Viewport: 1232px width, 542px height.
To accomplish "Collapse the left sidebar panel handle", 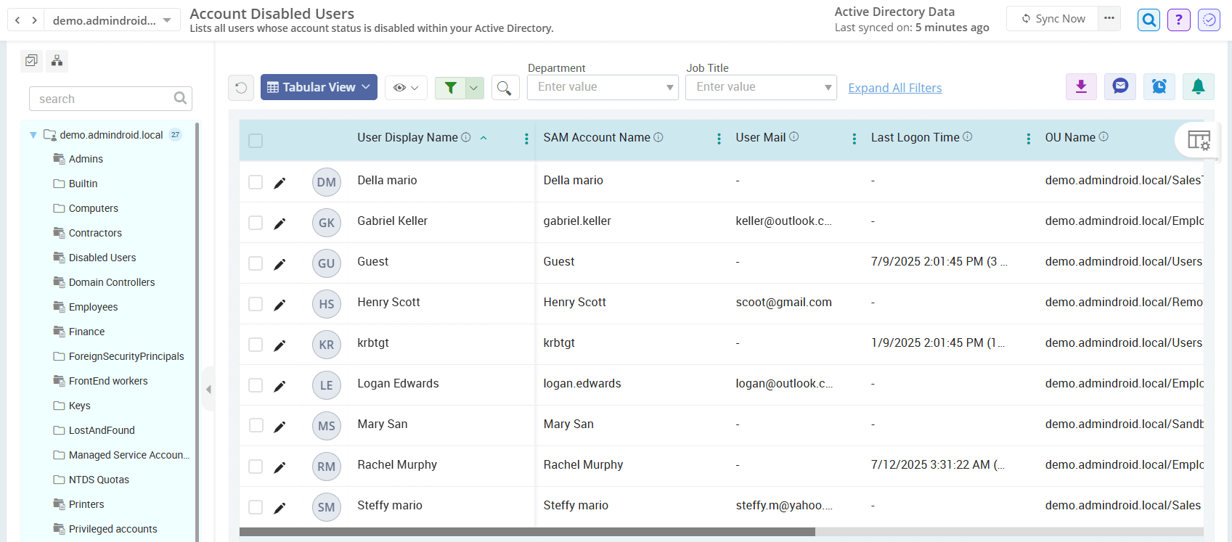I will pos(208,390).
